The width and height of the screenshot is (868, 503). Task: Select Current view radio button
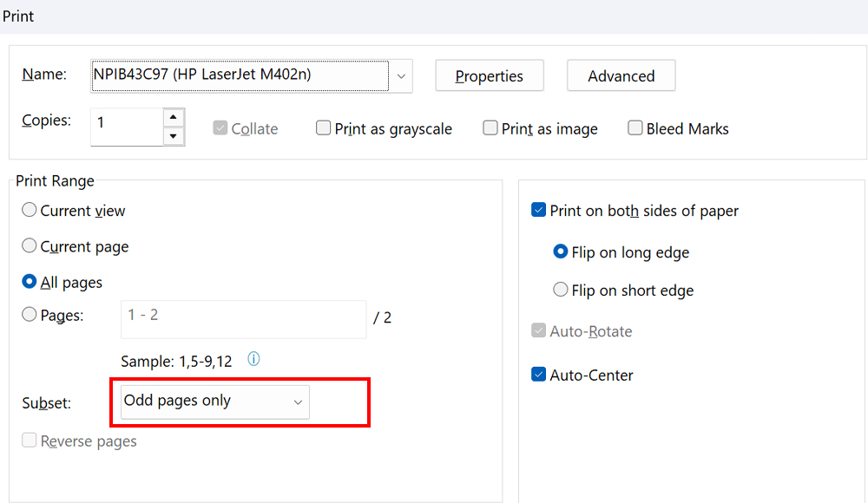[30, 210]
